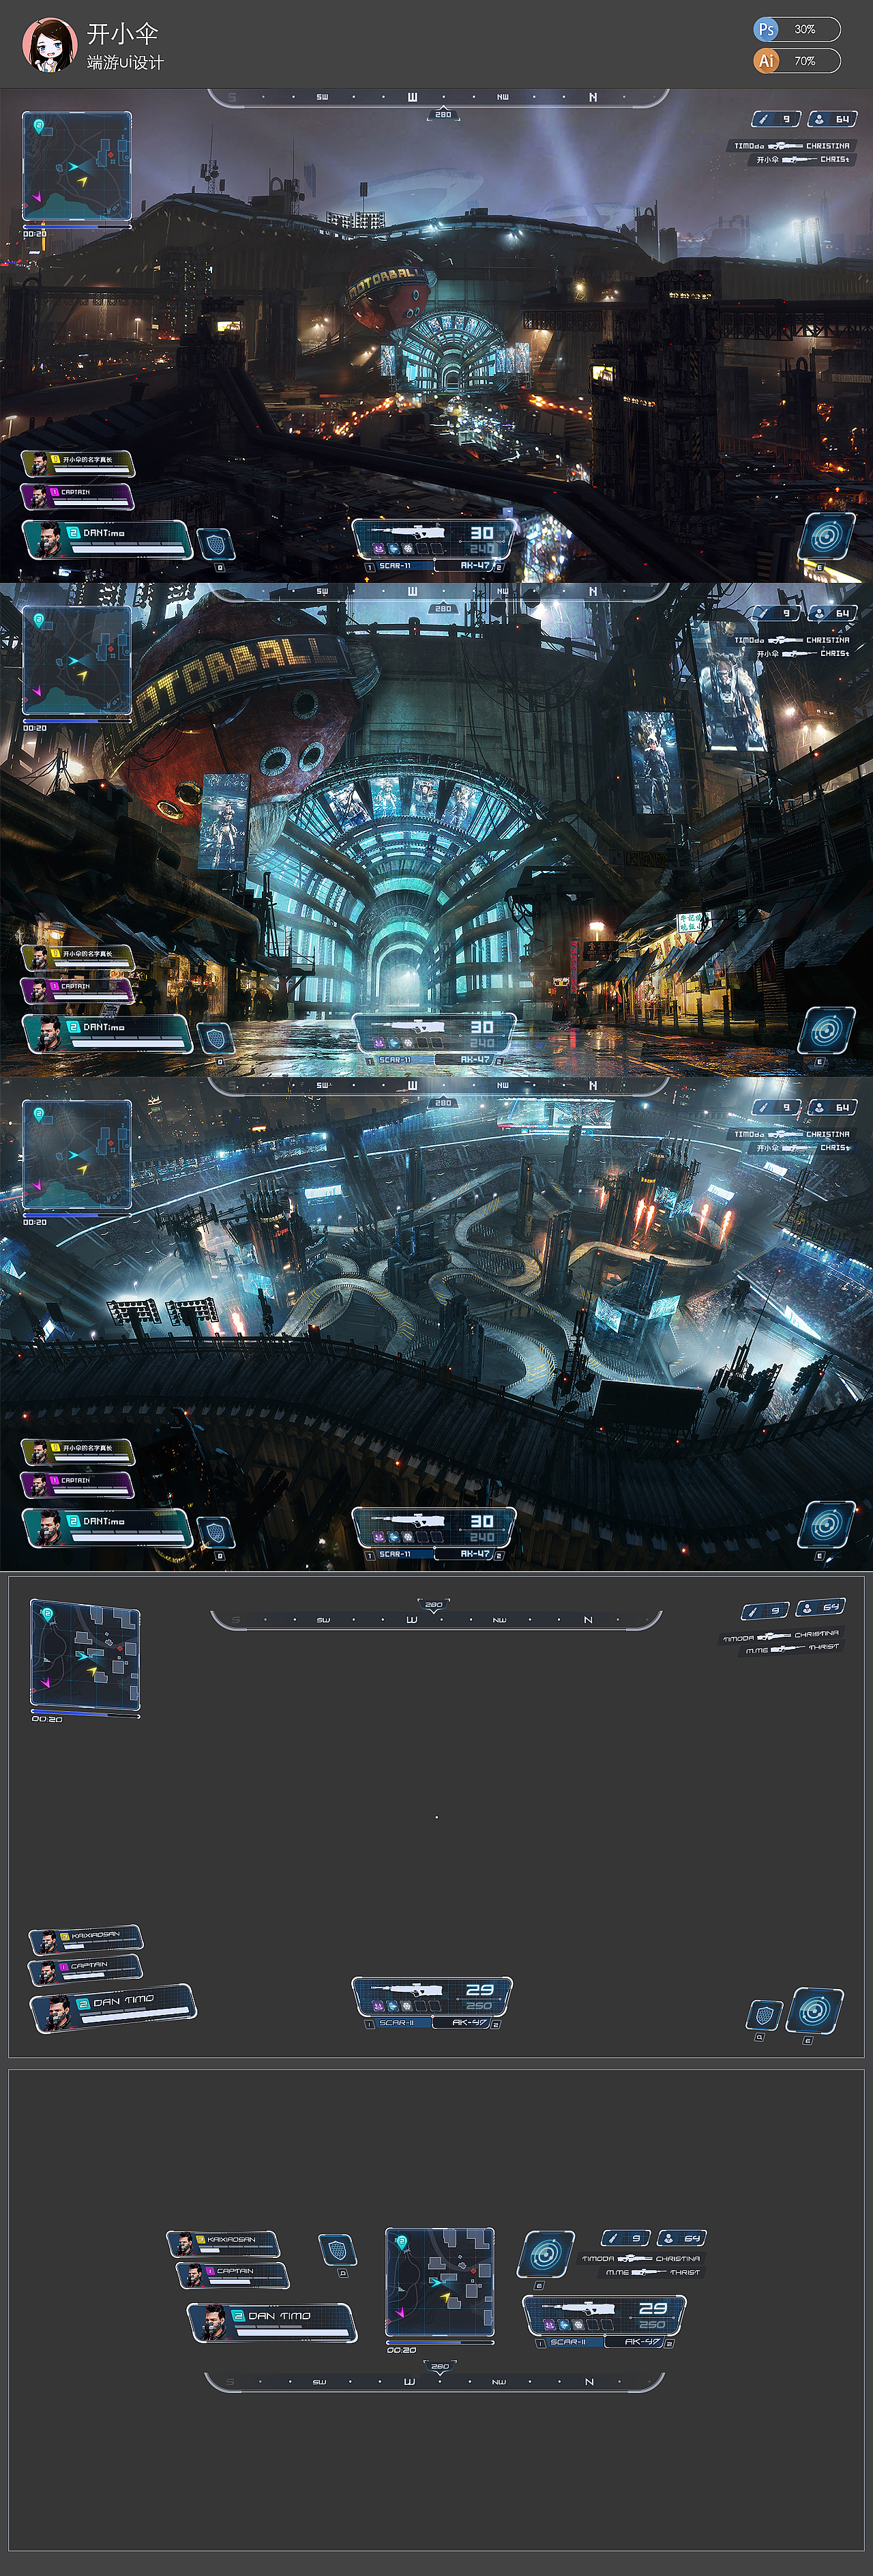
Task: Open minimap in race arena mockup
Action: click(77, 1154)
